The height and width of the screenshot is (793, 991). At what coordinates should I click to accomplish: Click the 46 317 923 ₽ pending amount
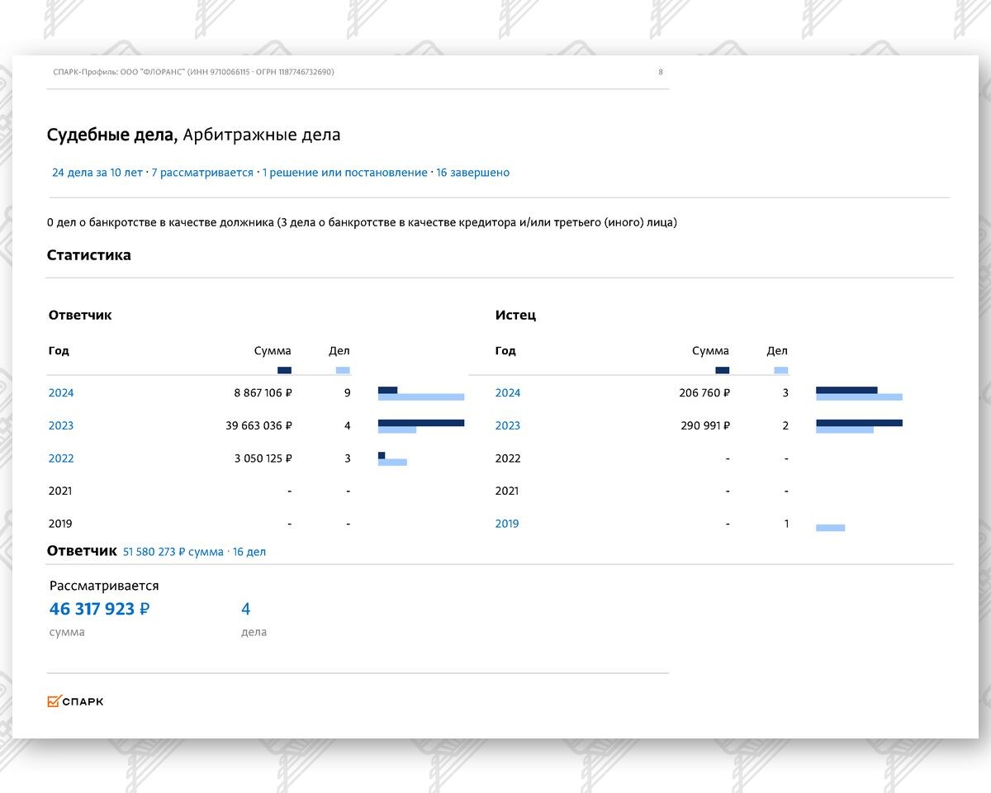point(99,610)
